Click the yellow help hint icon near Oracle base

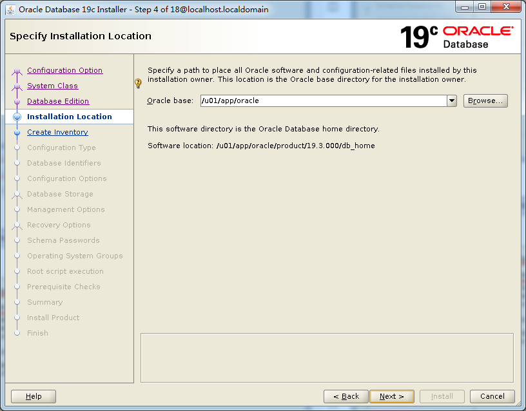coord(137,83)
